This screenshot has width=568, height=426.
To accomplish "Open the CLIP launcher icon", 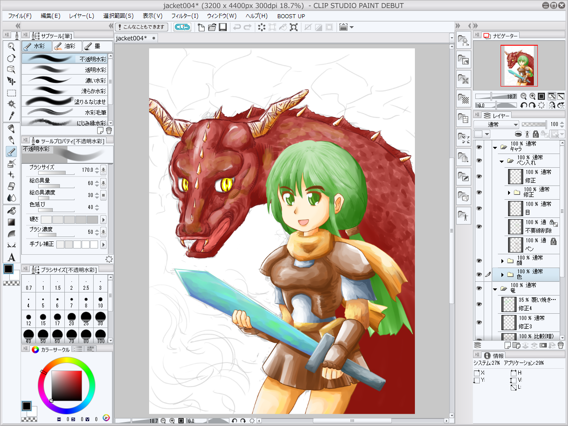I will coord(182,27).
